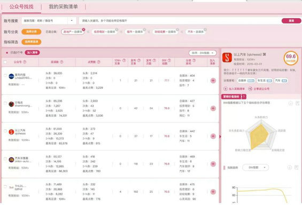
Task: Select the 营销价值指标 tab
Action: tap(231, 96)
